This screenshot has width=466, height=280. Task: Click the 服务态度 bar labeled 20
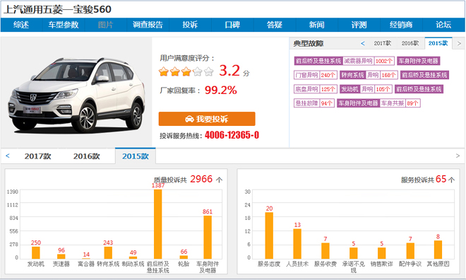[269, 235]
